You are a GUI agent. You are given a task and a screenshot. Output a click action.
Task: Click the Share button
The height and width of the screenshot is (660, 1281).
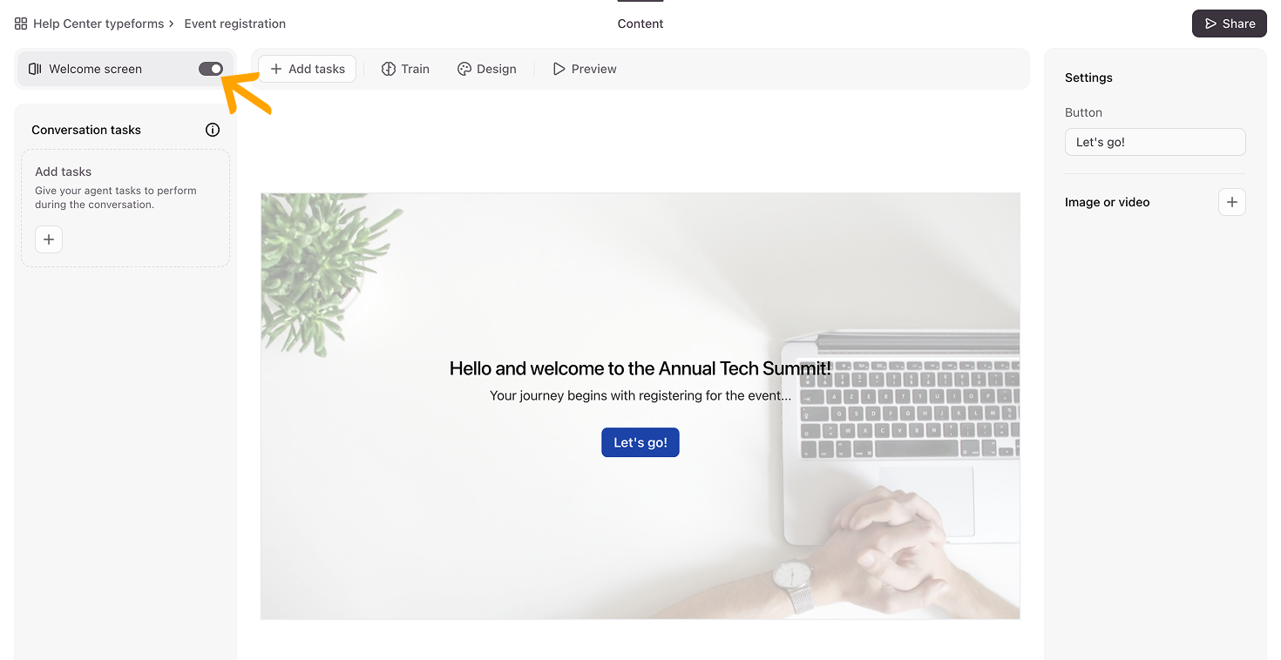tap(1230, 24)
